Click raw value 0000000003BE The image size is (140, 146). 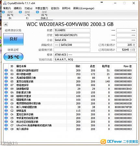click(x=123, y=74)
